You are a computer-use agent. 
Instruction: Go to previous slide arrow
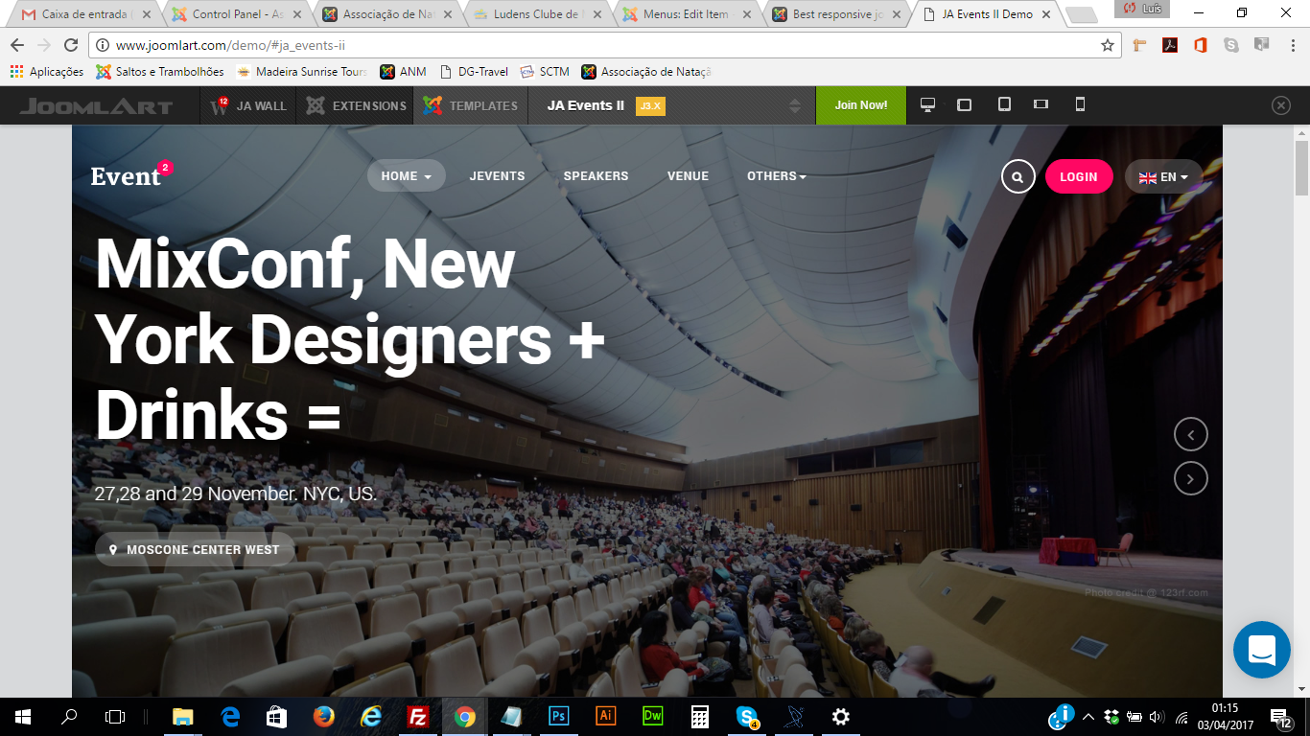pos(1191,435)
